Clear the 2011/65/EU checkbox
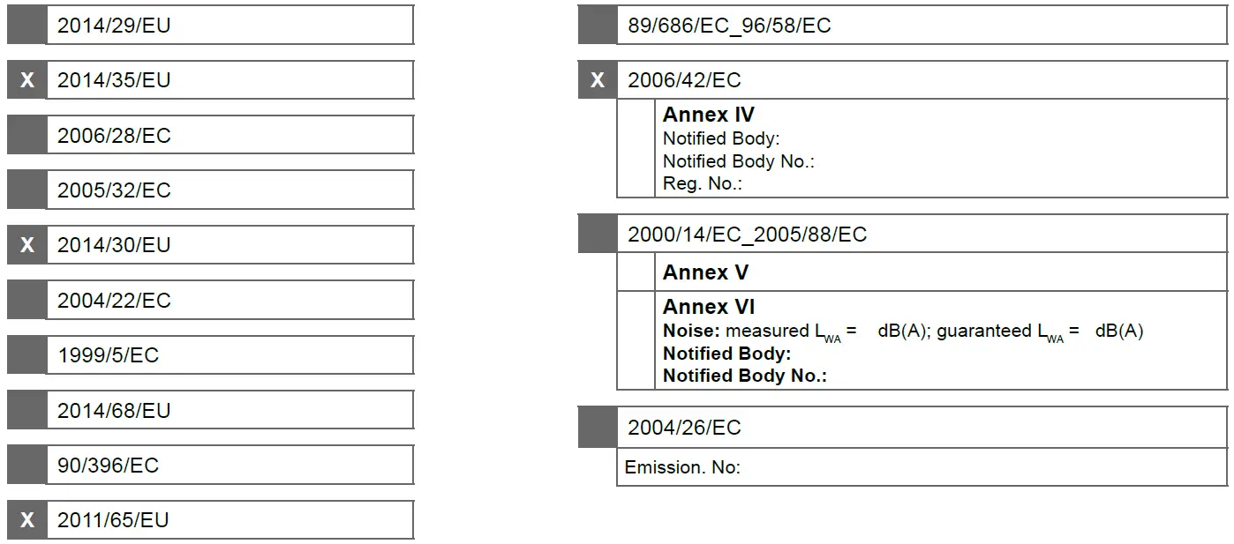The width and height of the screenshot is (1234, 544). (26, 520)
